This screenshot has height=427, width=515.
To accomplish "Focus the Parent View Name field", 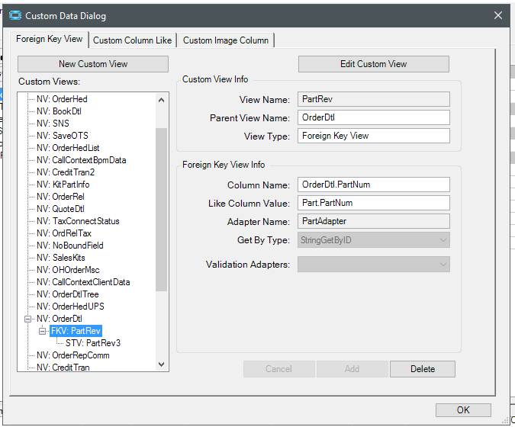I will (x=373, y=117).
